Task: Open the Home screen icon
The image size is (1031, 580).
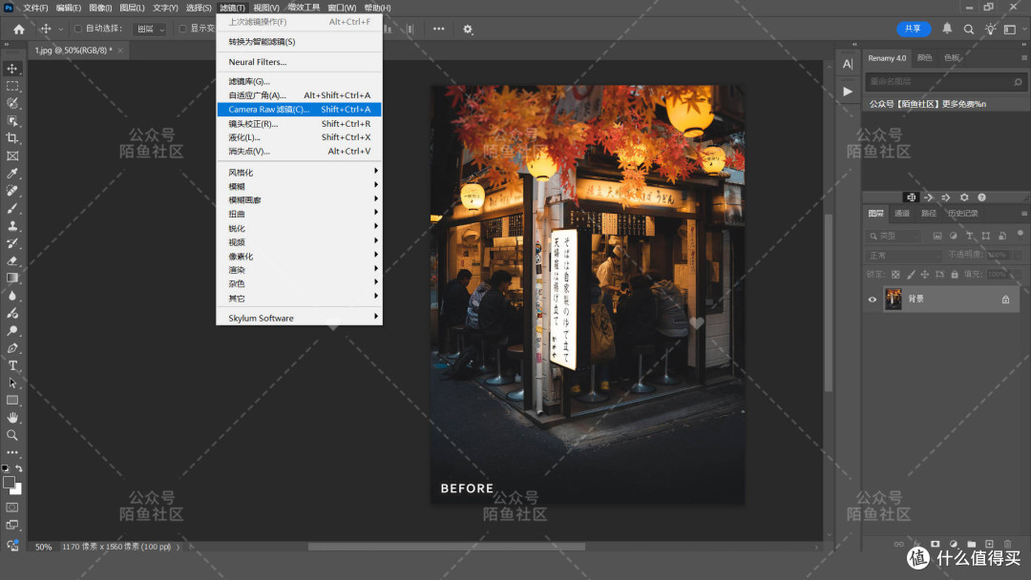Action: (x=19, y=29)
